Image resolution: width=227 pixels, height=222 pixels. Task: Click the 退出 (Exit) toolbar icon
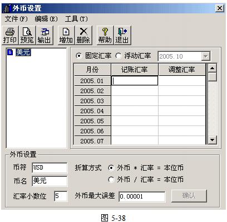(x=122, y=35)
